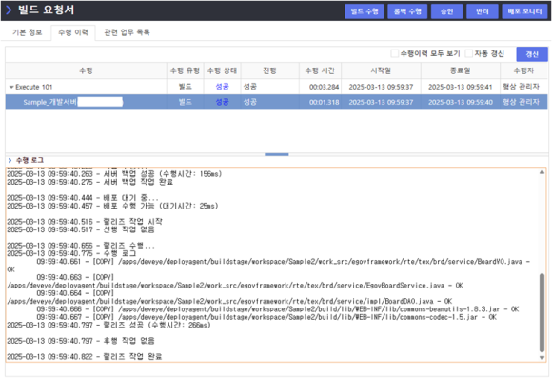
Task: Reject the request with 반려 button
Action: (x=482, y=11)
